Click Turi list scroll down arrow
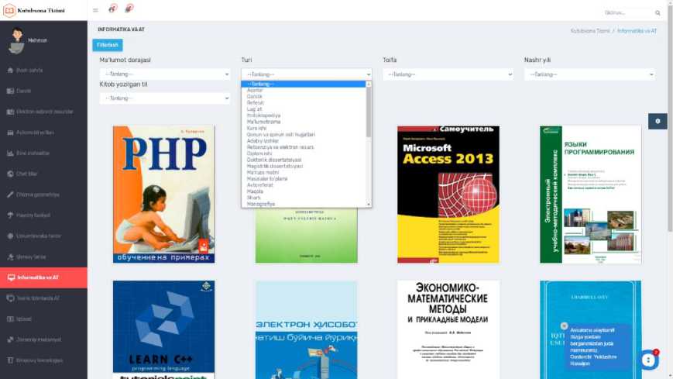This screenshot has width=673, height=379. pos(369,204)
